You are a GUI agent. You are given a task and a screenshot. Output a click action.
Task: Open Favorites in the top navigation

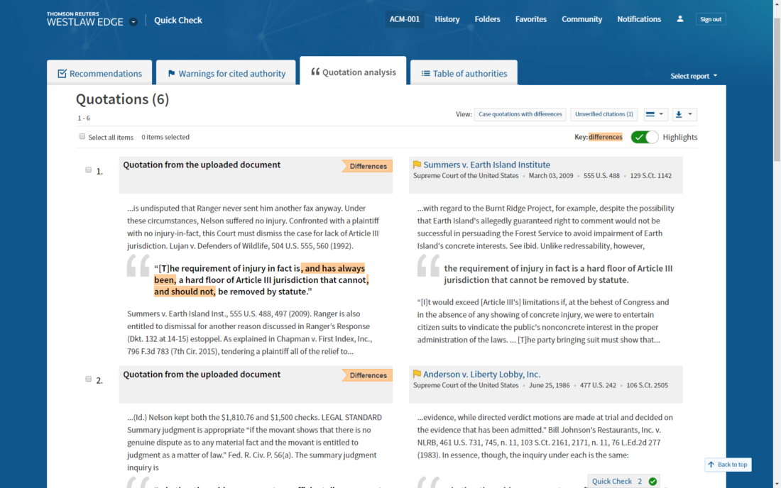point(530,19)
